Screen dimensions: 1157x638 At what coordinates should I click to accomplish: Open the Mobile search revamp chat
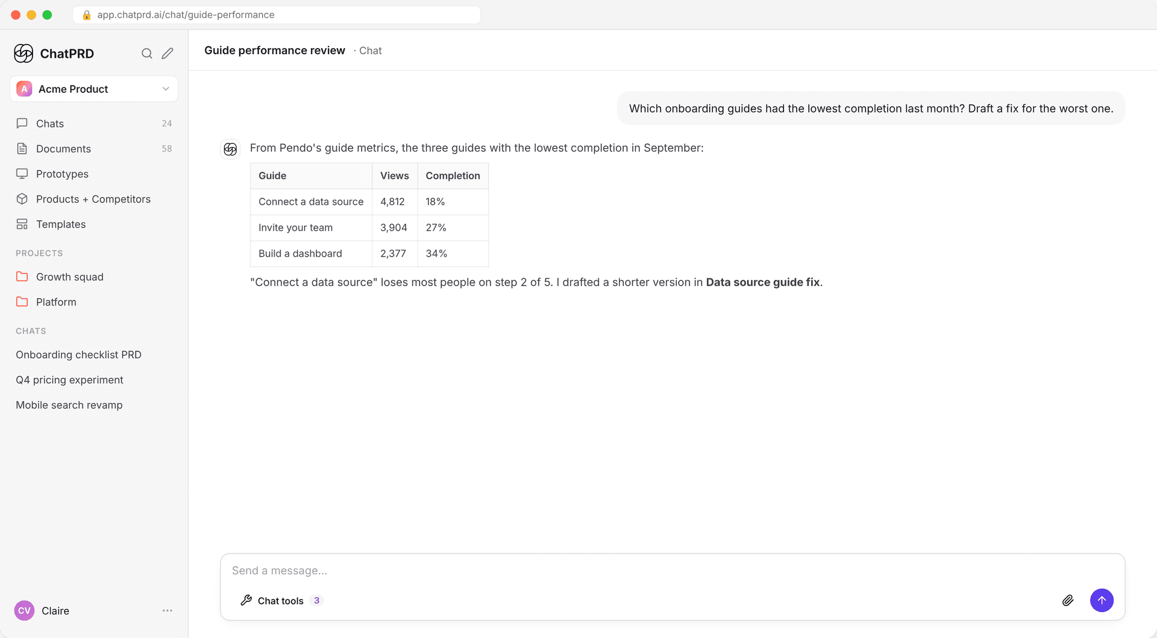[x=94, y=405]
